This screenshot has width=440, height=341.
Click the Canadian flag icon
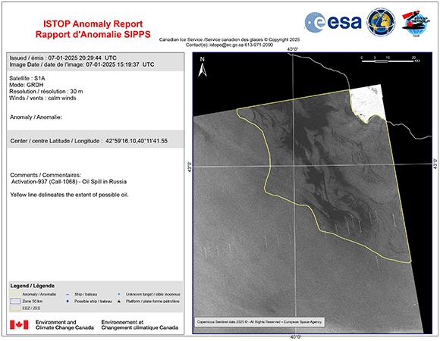(x=19, y=325)
